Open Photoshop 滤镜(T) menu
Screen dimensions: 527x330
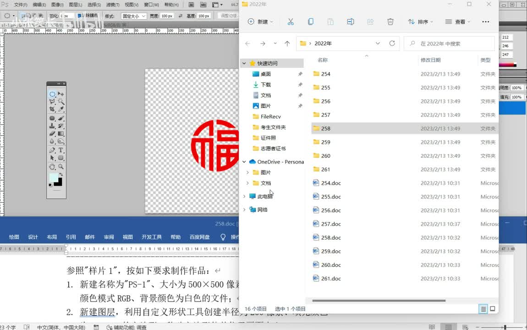pyautogui.click(x=113, y=5)
